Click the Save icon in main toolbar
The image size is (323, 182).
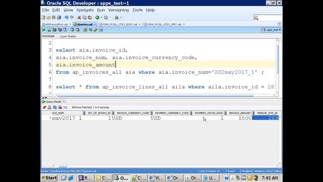tap(53, 18)
